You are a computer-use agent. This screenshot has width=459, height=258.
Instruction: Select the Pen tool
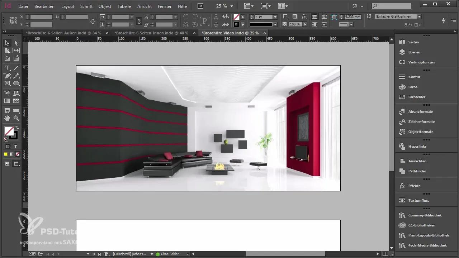click(x=7, y=76)
